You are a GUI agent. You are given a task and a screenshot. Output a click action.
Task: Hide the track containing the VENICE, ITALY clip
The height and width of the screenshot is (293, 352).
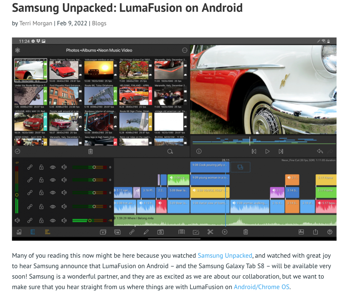click(53, 192)
